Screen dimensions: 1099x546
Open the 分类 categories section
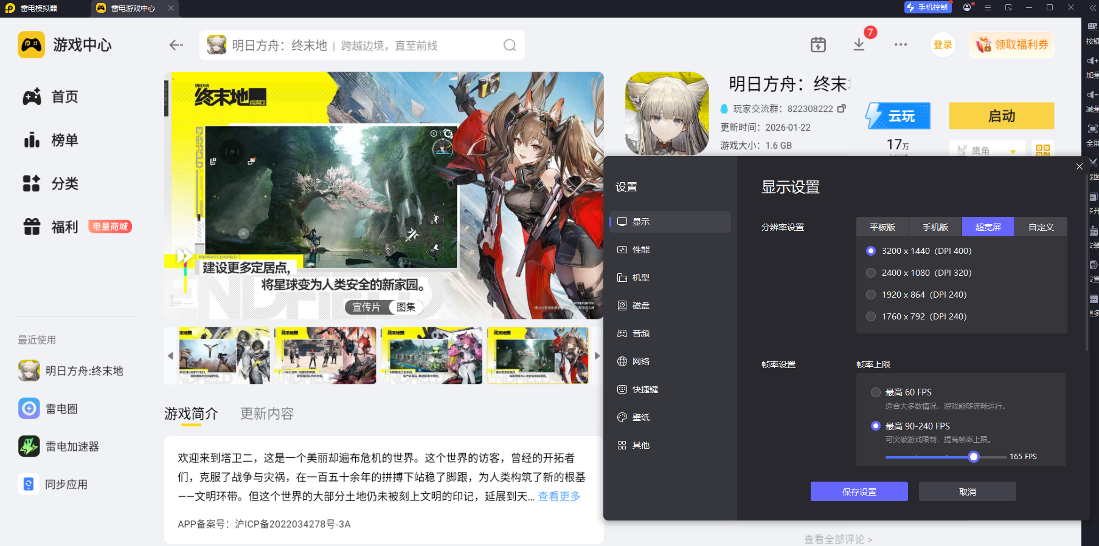50,183
